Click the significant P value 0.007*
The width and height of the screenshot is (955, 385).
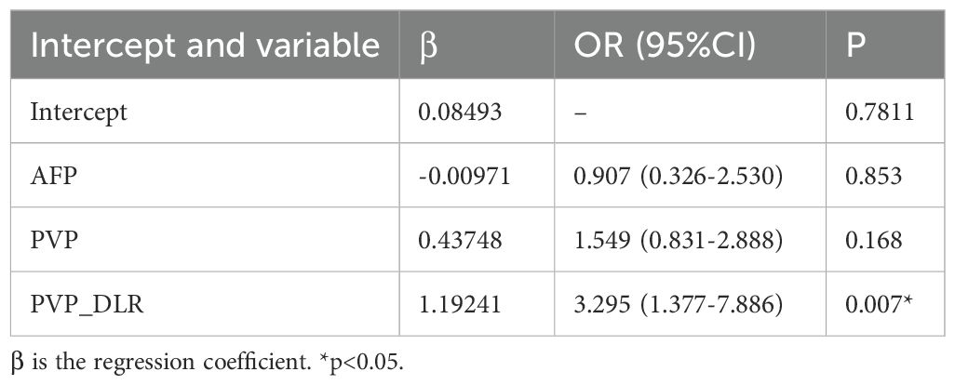pos(878,304)
